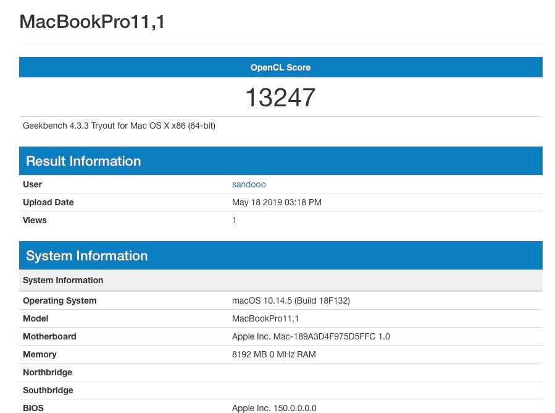Select the Views count value 1
The width and height of the screenshot is (555, 413).
click(x=235, y=220)
